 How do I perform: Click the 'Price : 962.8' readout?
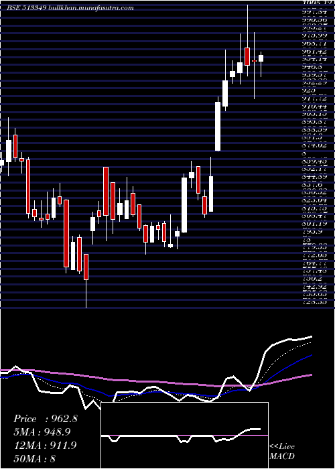click(x=46, y=419)
